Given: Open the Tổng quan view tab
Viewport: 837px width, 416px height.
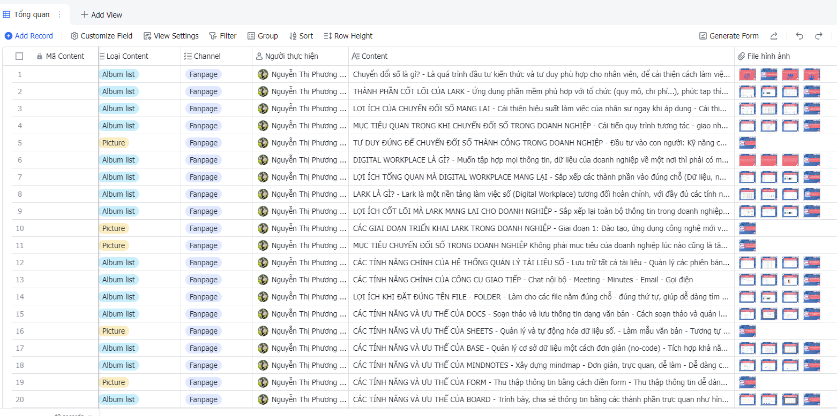Looking at the screenshot, I should 31,14.
